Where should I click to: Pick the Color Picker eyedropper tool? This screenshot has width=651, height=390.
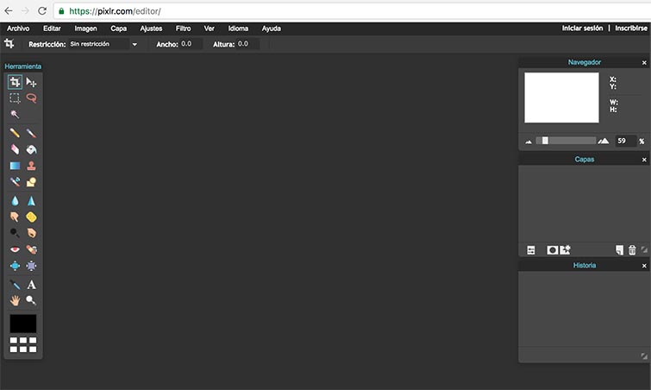coord(15,285)
